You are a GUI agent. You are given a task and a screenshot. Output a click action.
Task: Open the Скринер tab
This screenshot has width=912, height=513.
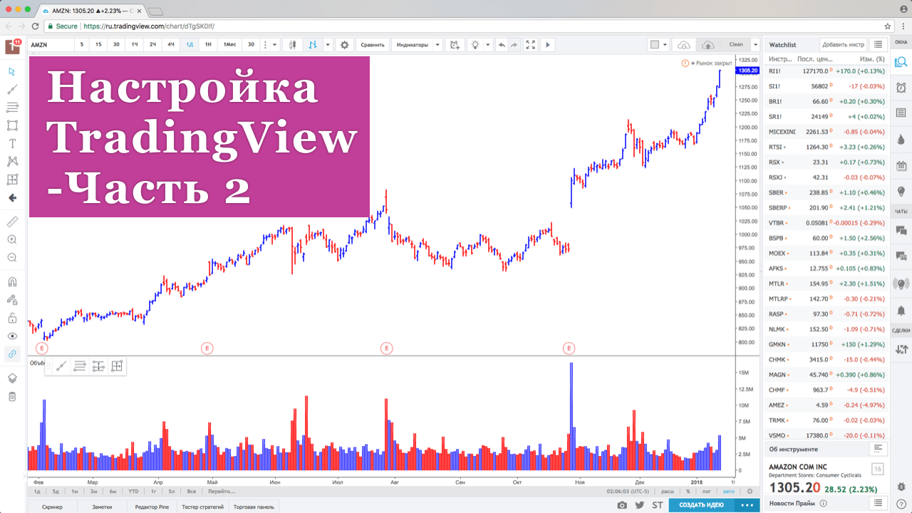pyautogui.click(x=52, y=507)
